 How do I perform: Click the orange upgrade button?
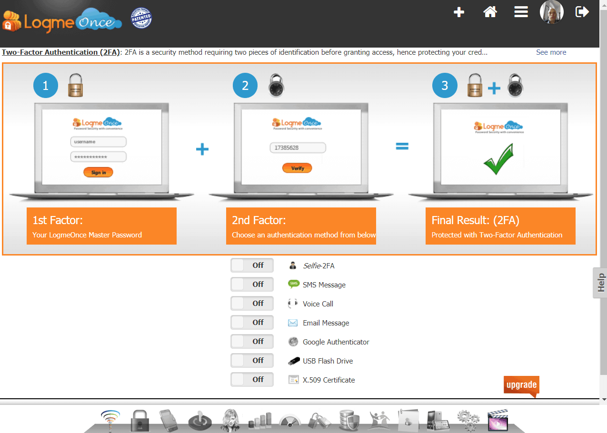tap(521, 386)
